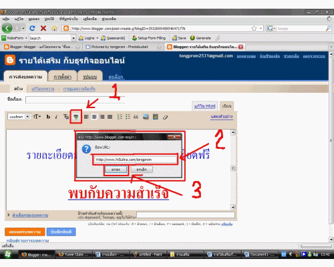Toggle numbered list formatting

coord(120,117)
